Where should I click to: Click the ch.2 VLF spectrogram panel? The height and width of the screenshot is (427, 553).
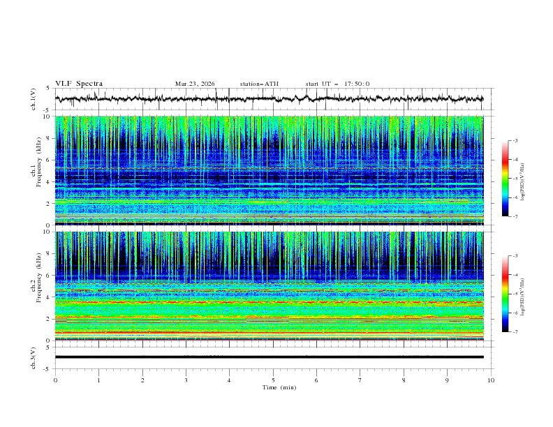(x=269, y=286)
